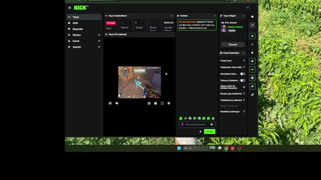Screen dimensions: 321x180
Task: Click the green Gönder button
Action: click(x=210, y=131)
